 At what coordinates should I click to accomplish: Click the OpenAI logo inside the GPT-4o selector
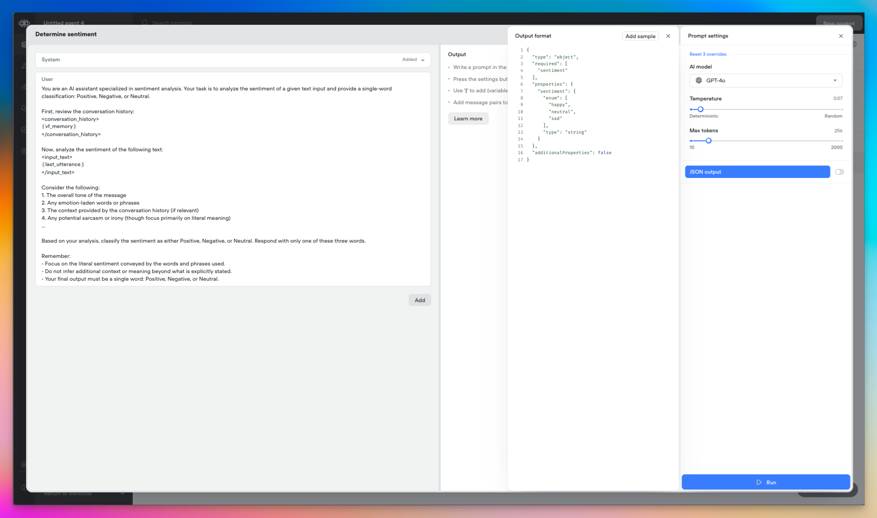(700, 80)
